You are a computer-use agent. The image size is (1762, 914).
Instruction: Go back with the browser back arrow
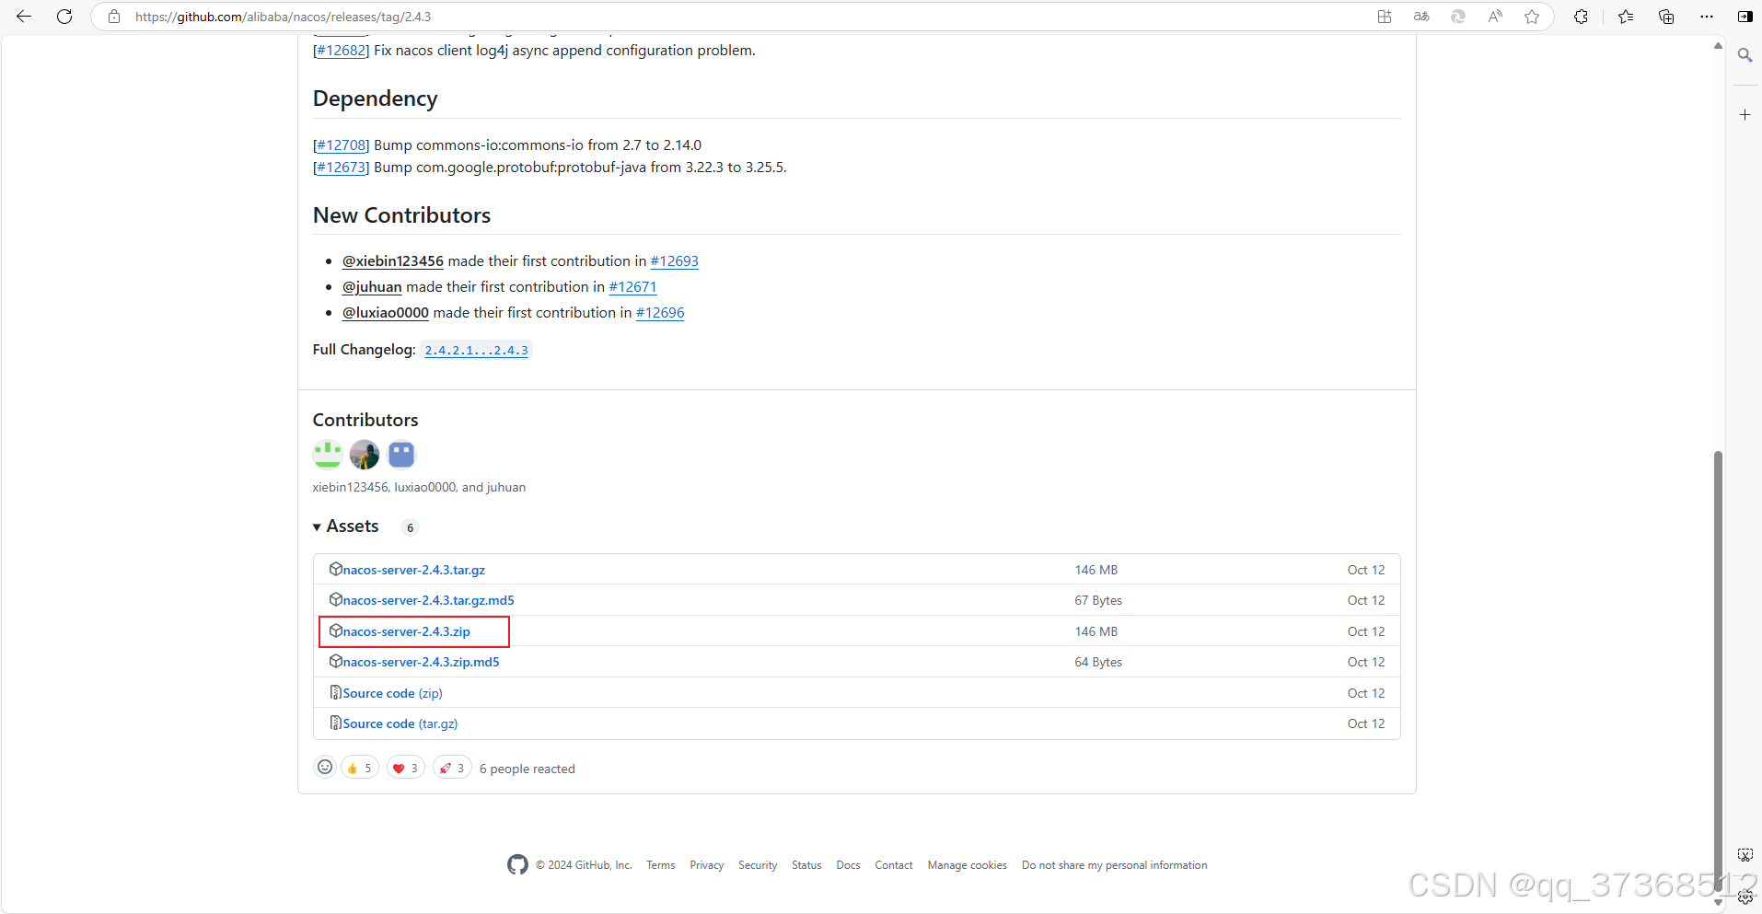[x=24, y=17]
